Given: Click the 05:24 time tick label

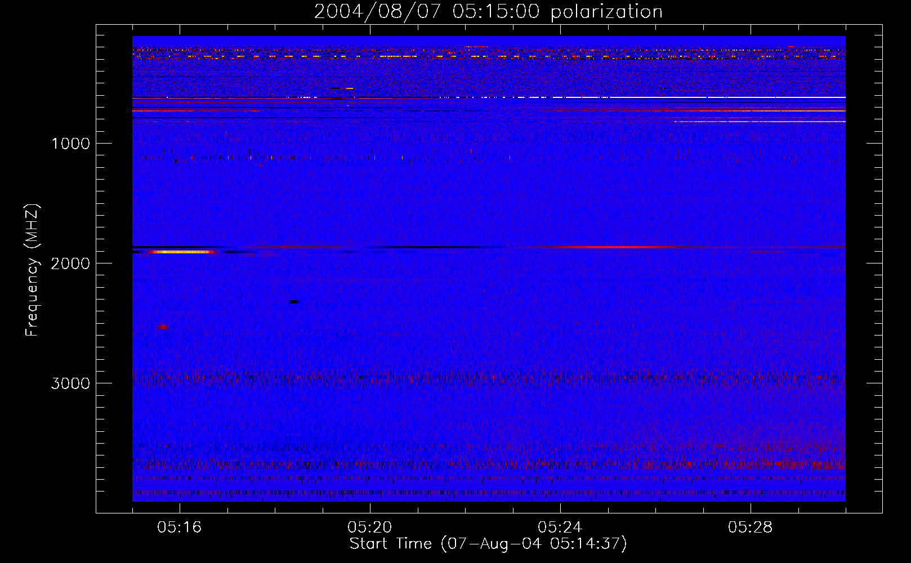Looking at the screenshot, I should click(x=560, y=528).
